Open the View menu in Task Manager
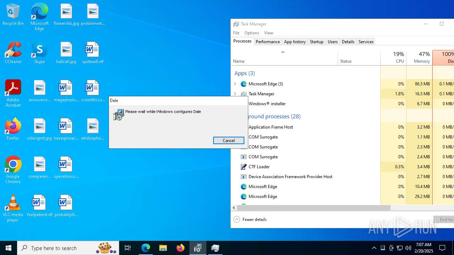Viewport: 454px width, 255px height. click(268, 33)
